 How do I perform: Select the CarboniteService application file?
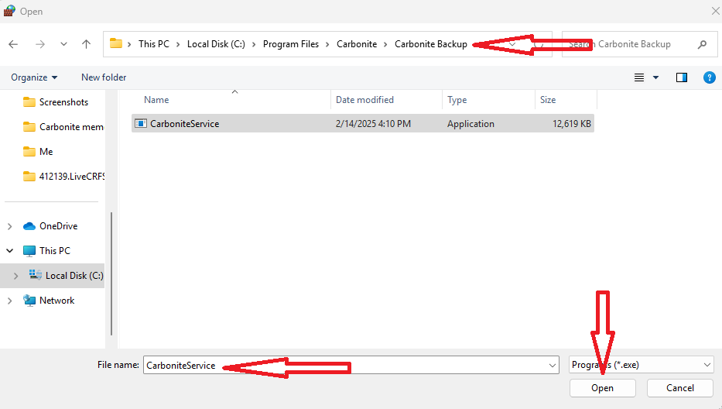184,123
